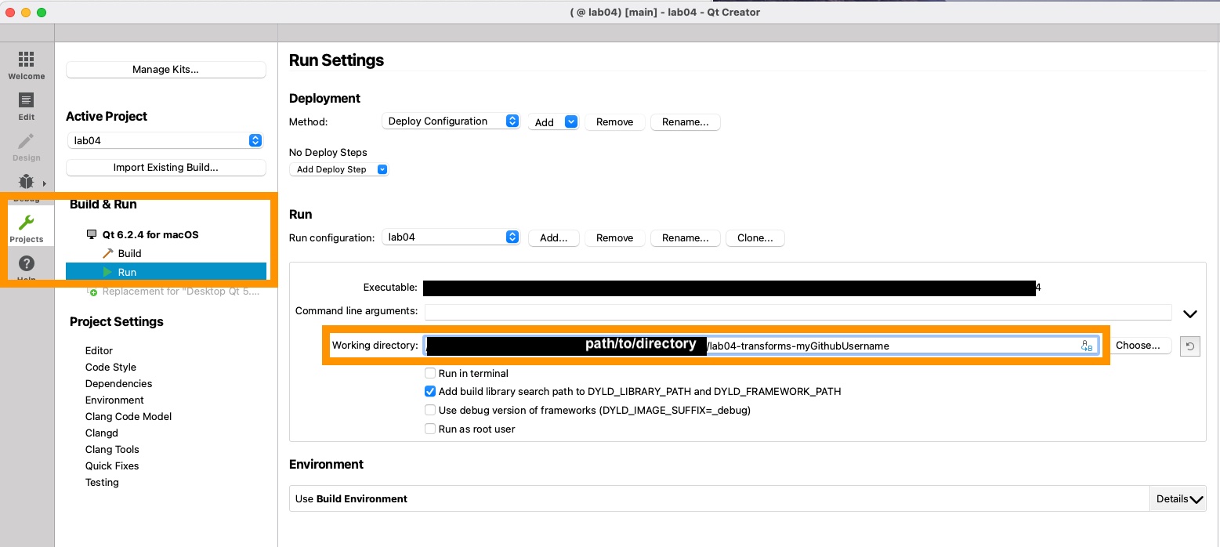Viewport: 1220px width, 547px height.
Task: Click the Command line arguments field
Action: pos(798,312)
